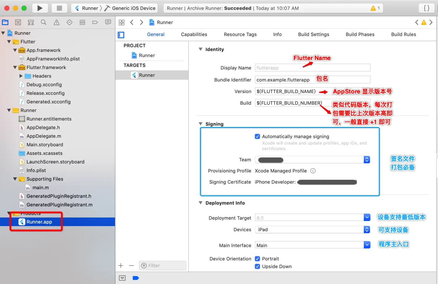Viewport: 438px width, 284px height.
Task: Toggle Automatically manage signing checkbox
Action: [257, 136]
